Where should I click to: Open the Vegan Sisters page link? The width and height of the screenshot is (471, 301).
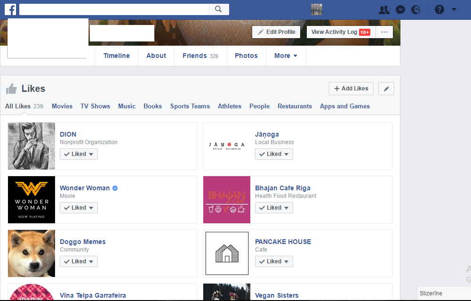[x=277, y=295]
